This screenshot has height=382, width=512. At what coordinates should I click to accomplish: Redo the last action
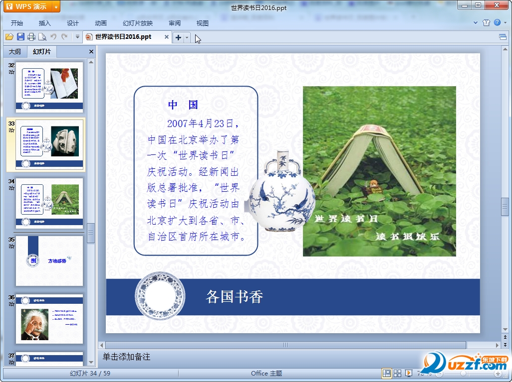[64, 37]
